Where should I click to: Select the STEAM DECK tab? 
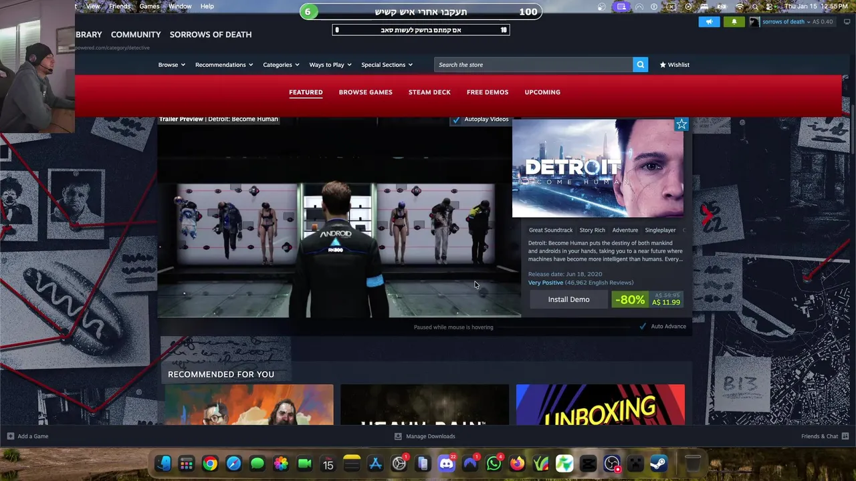429,92
